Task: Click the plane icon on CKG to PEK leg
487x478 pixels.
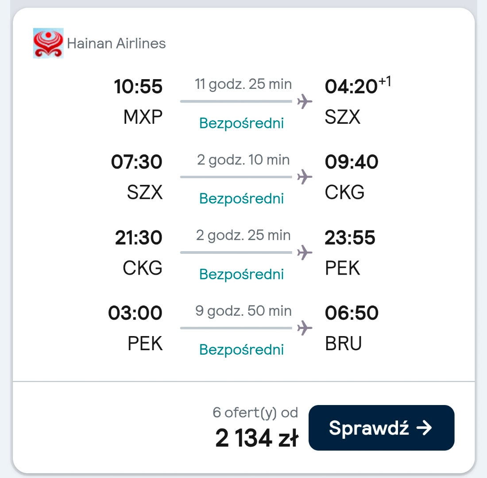Action: [305, 252]
